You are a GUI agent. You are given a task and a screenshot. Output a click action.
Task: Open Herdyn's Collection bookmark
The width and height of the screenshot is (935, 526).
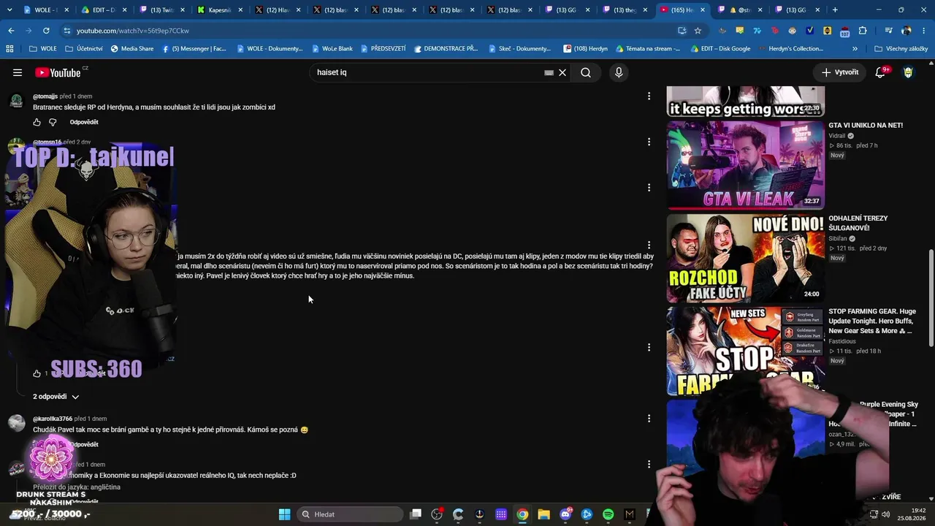click(791, 49)
